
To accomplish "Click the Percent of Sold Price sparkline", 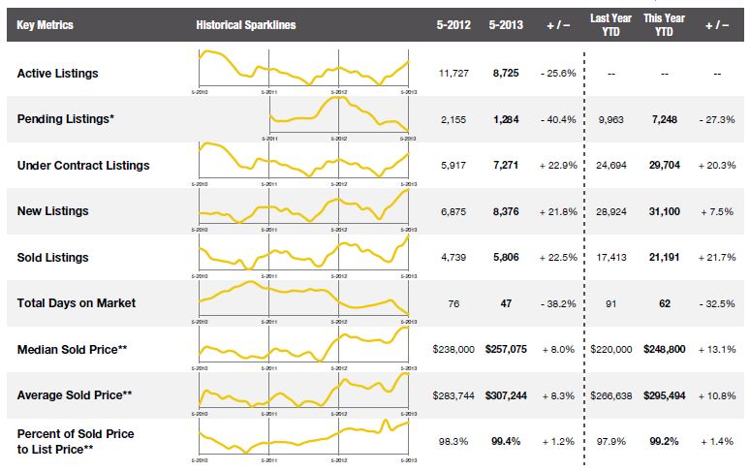I will pos(303,435).
